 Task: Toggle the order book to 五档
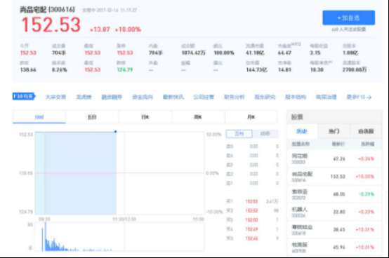click(x=239, y=134)
